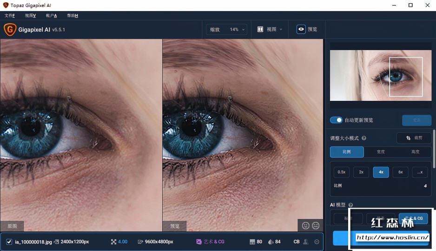Select the 比例 resize mode tab

(347, 152)
